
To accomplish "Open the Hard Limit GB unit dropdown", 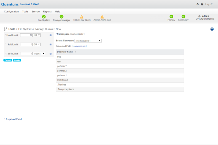I will point(37,35).
